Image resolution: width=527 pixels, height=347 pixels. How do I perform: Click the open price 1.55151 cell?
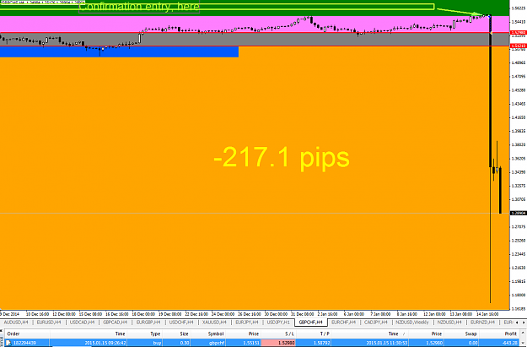(x=251, y=343)
